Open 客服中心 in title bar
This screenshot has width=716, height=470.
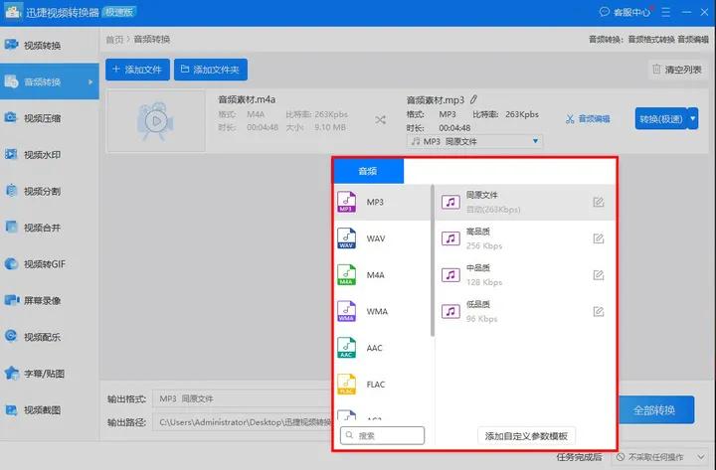[x=625, y=12]
